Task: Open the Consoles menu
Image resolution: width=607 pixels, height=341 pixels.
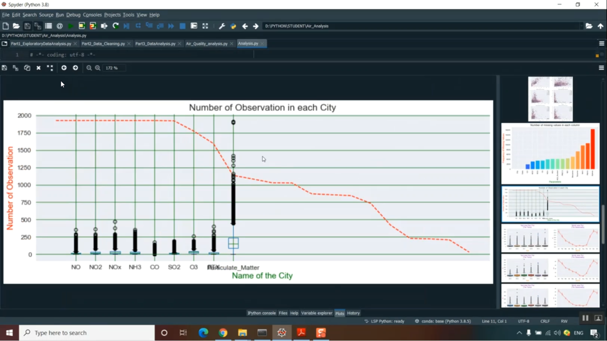Action: (x=92, y=15)
